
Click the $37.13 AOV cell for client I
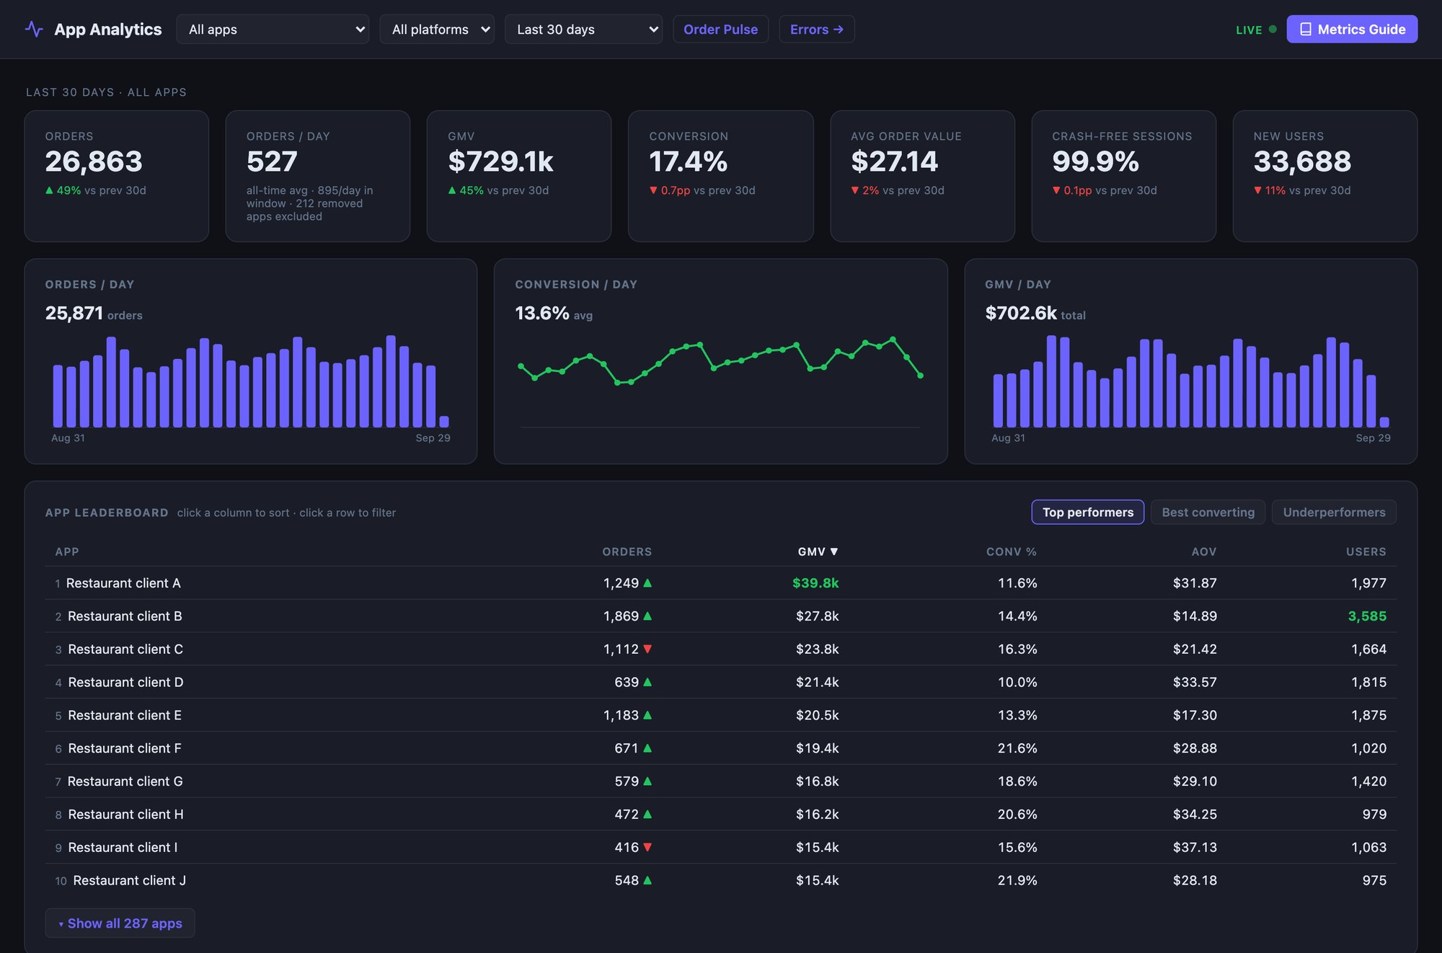click(1195, 848)
